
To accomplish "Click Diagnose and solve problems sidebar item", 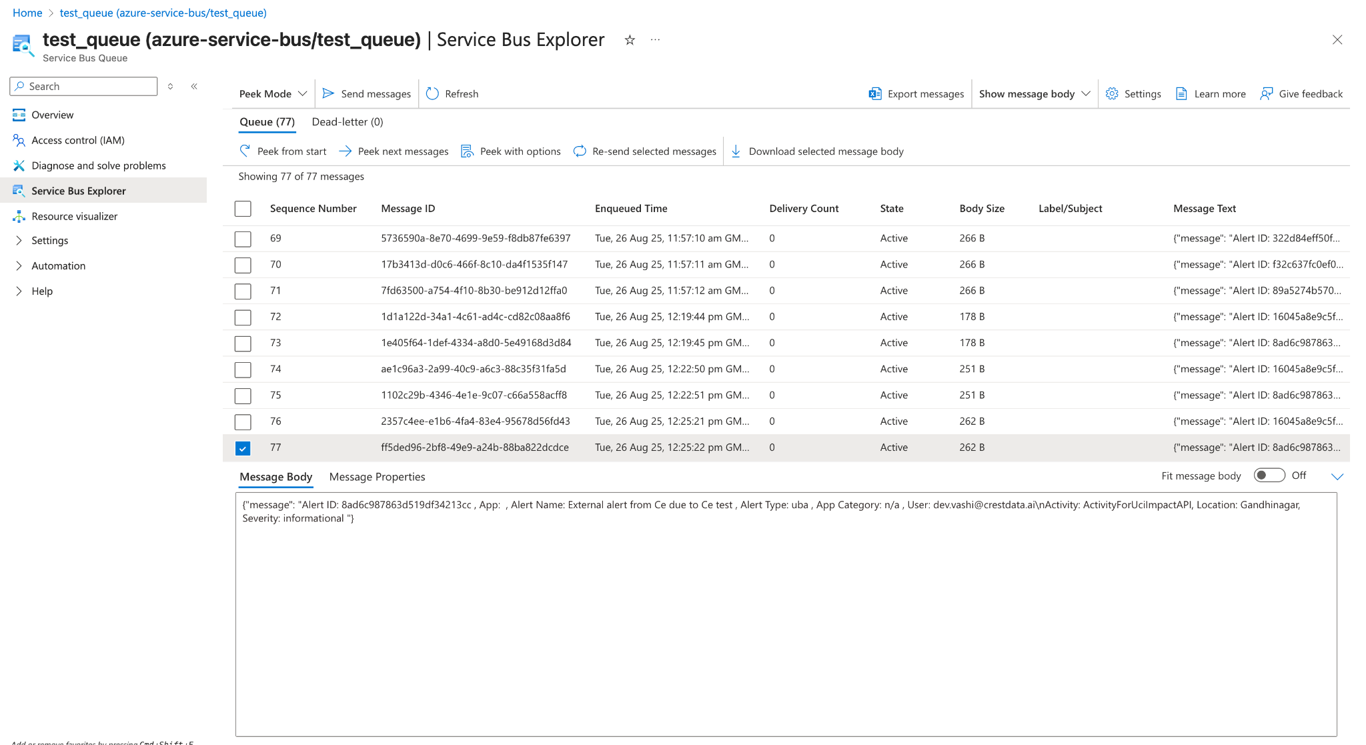I will pyautogui.click(x=99, y=165).
